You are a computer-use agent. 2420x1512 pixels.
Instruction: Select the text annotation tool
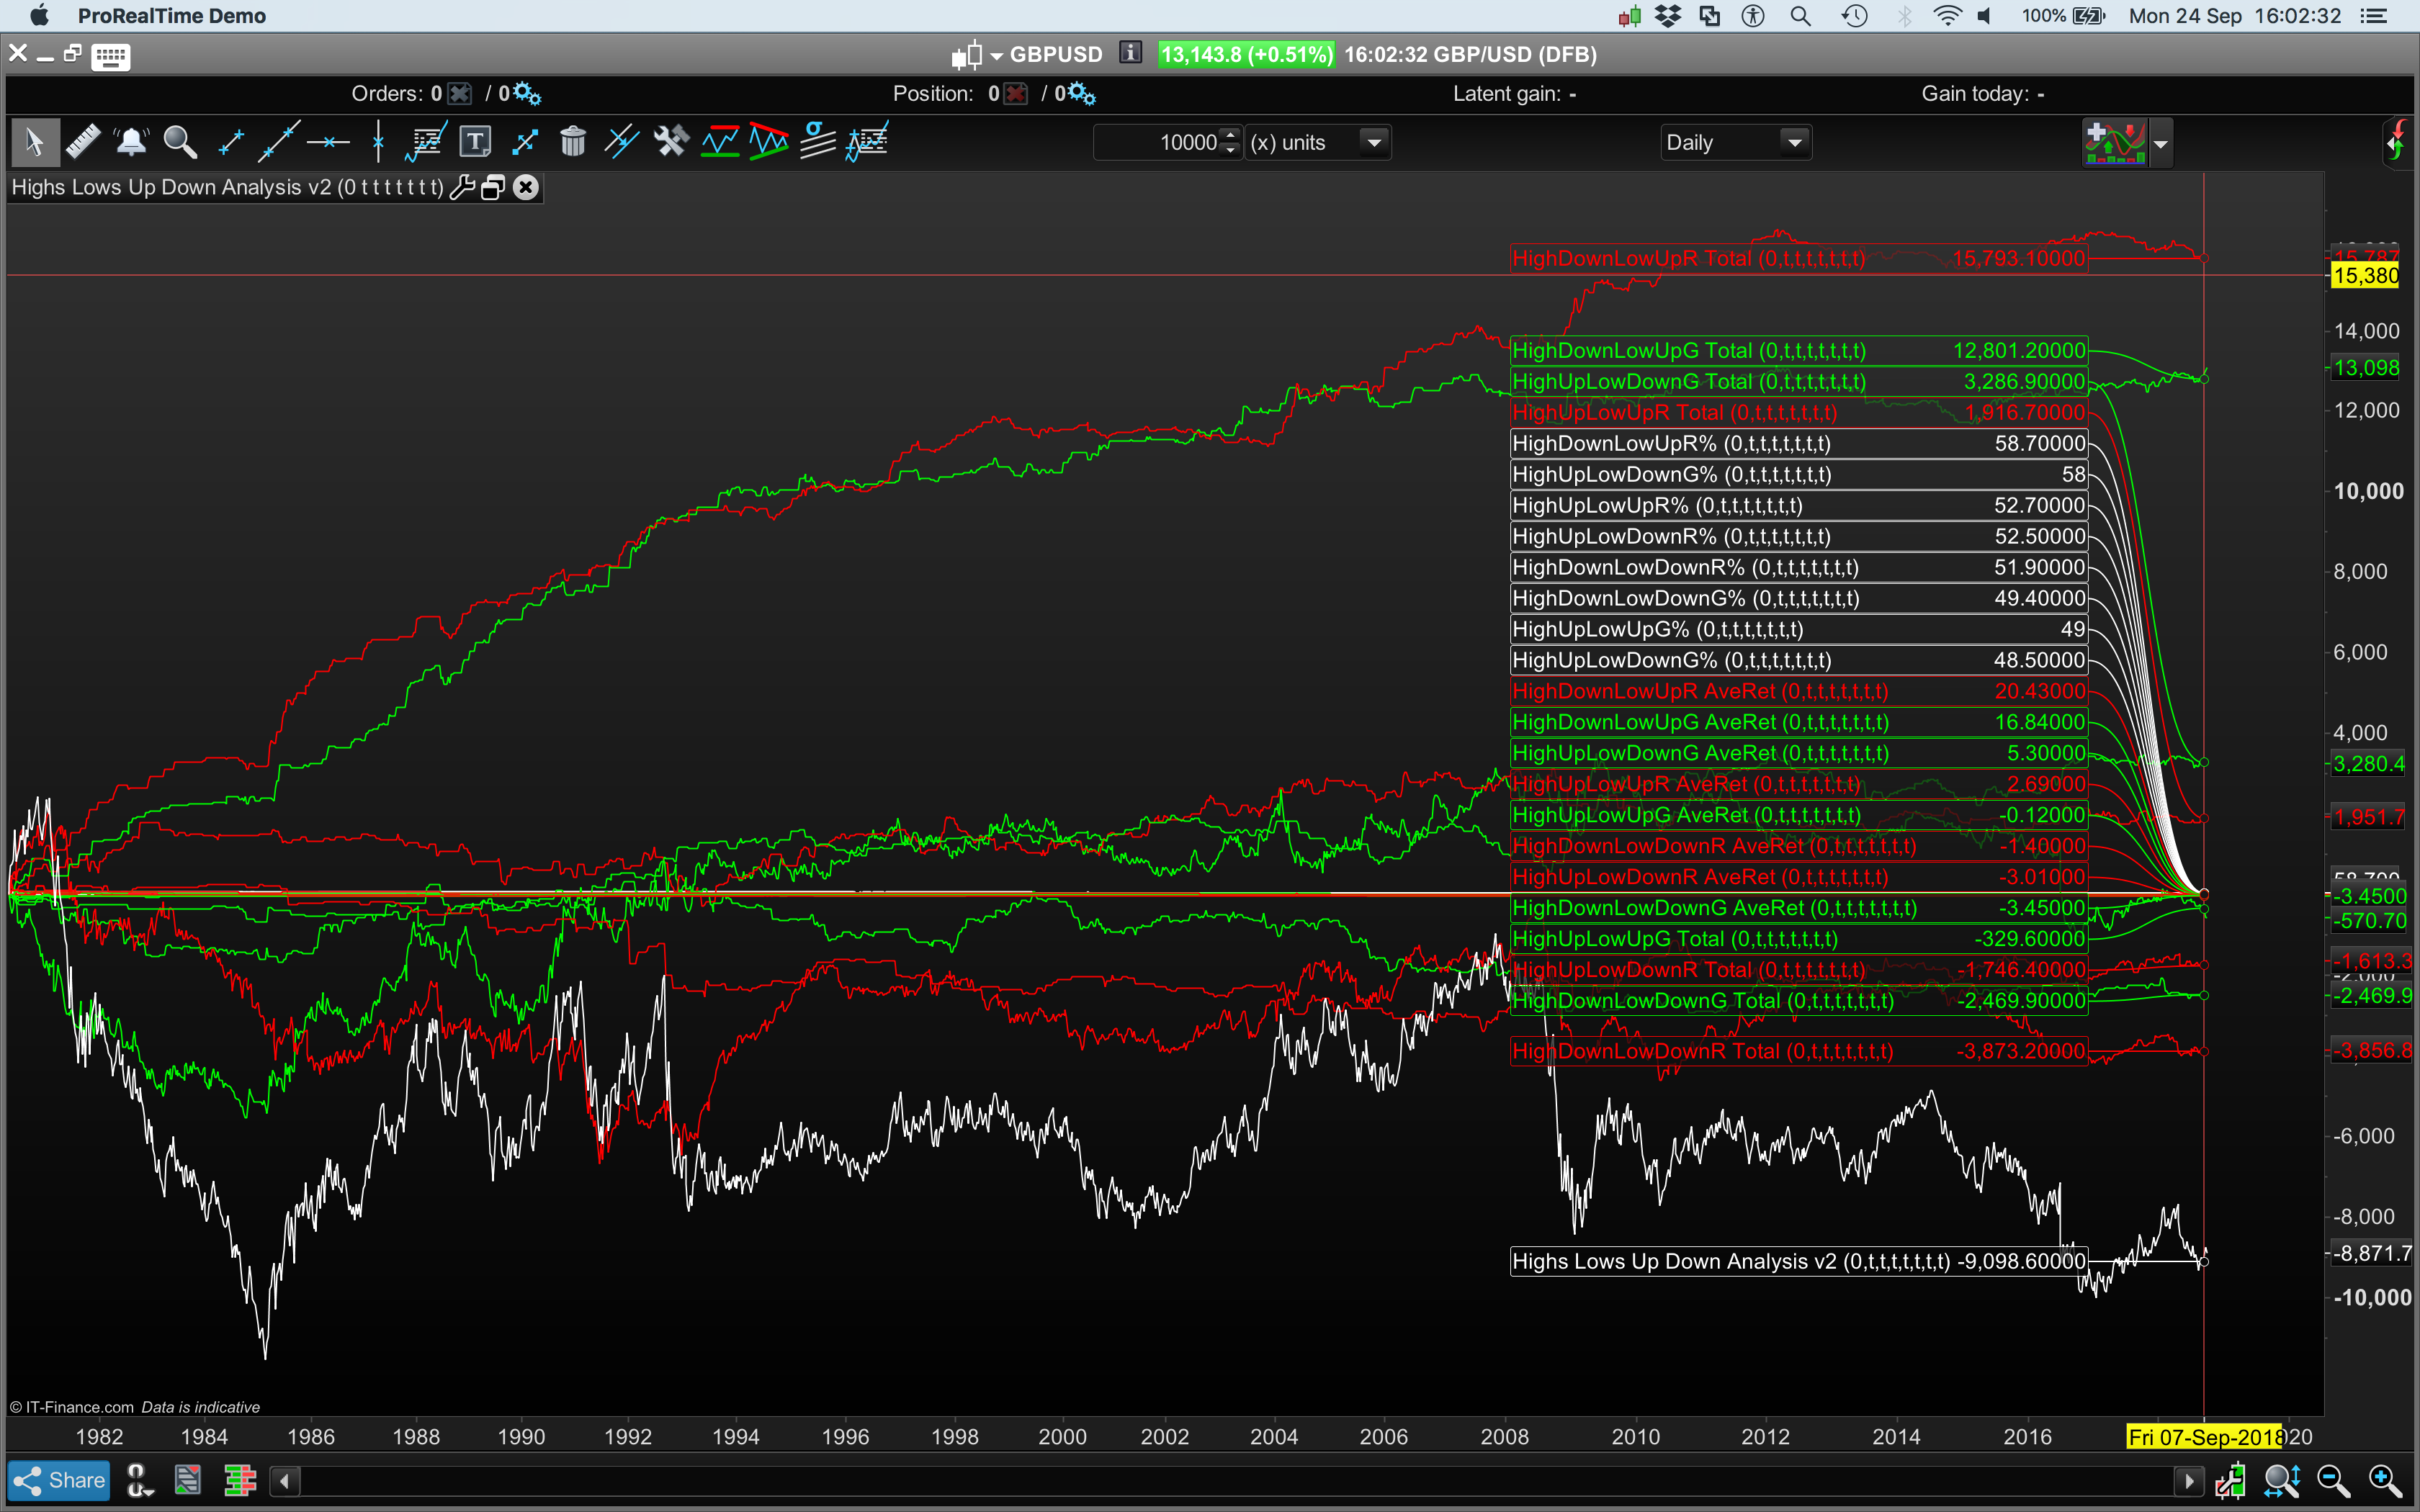click(475, 142)
